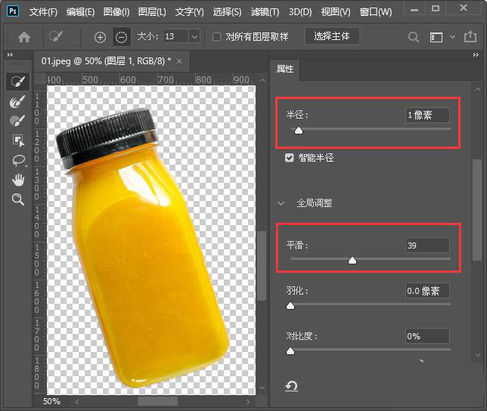Open the 选择(S) menu
Viewport: 487px width, 411px height.
(x=227, y=12)
